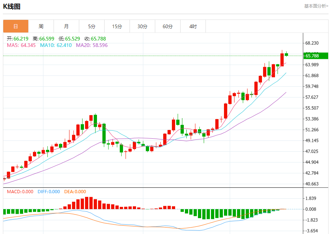330x234 pixels.
Task: Open the 基本面分析 link
Action: [316, 6]
